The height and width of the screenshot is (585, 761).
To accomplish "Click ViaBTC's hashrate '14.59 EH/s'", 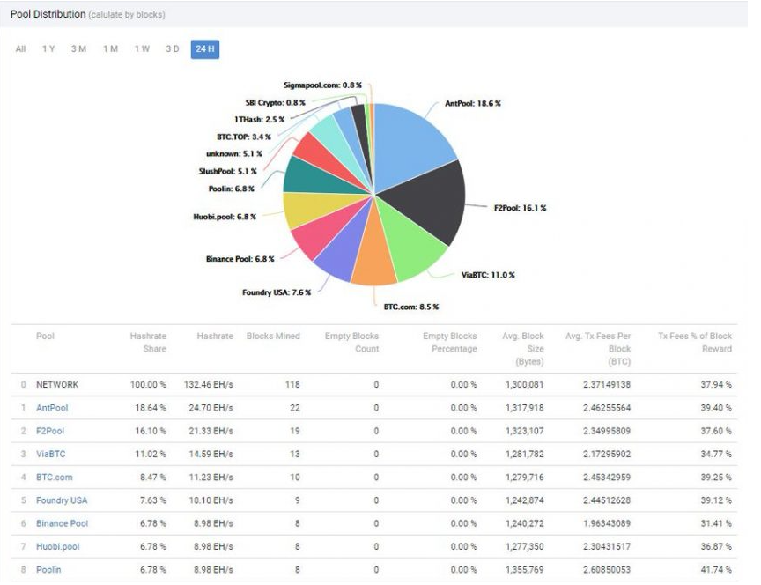I will pos(211,455).
